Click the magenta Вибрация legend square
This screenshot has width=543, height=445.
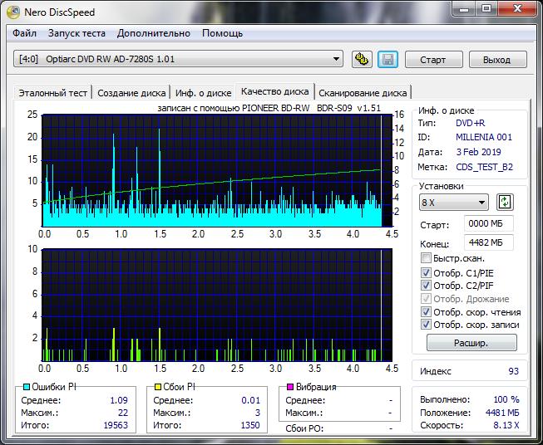pos(289,387)
